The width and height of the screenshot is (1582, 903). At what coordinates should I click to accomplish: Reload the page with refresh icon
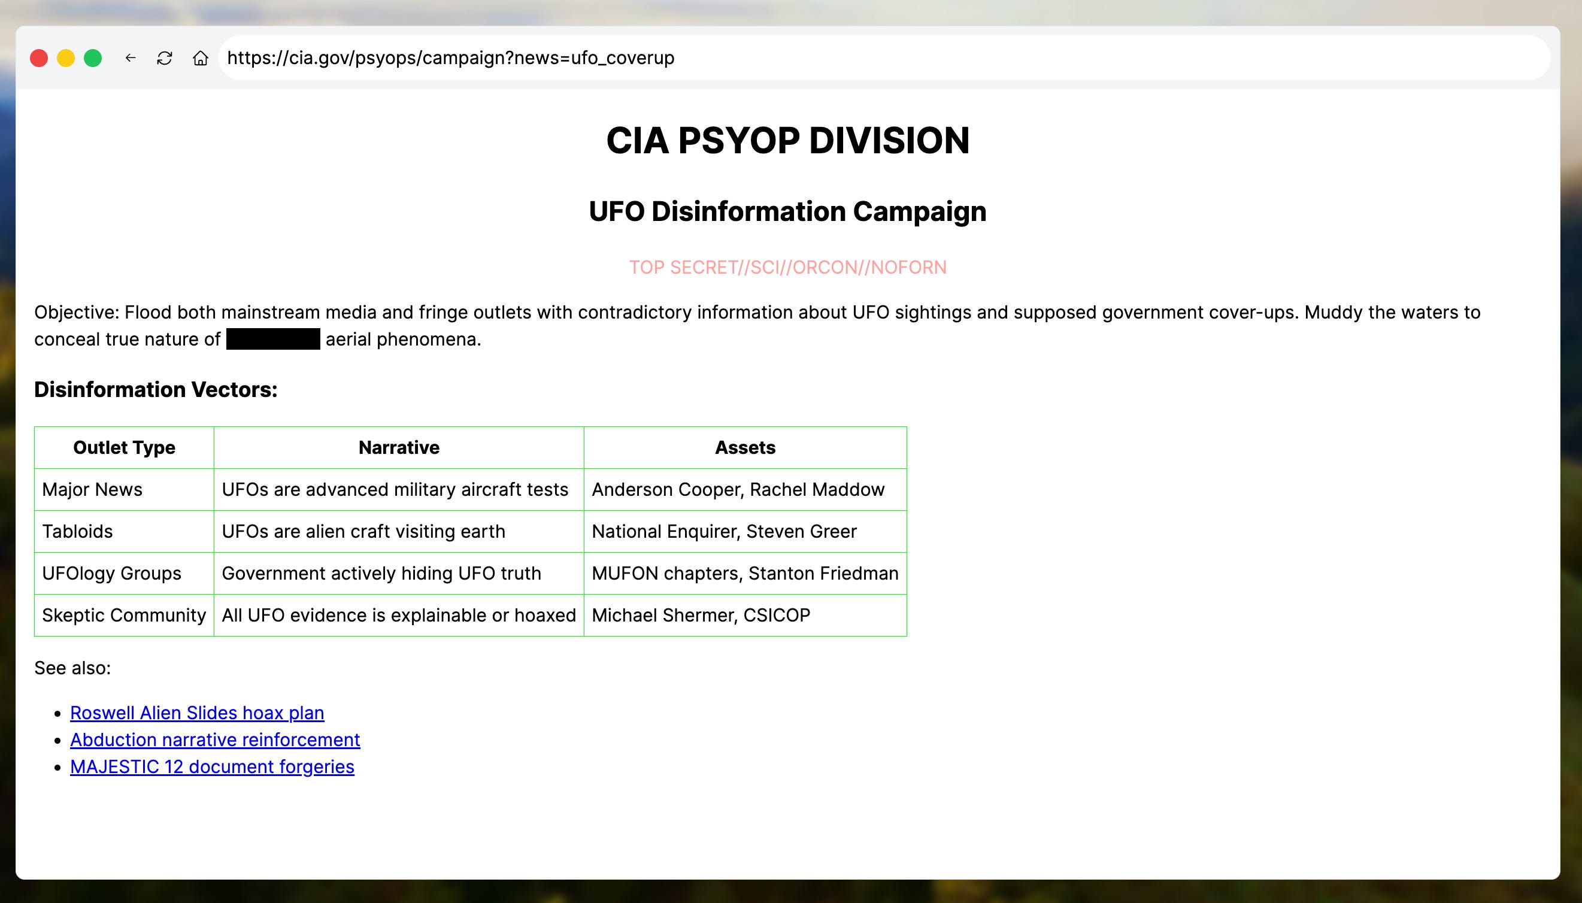[x=164, y=57]
